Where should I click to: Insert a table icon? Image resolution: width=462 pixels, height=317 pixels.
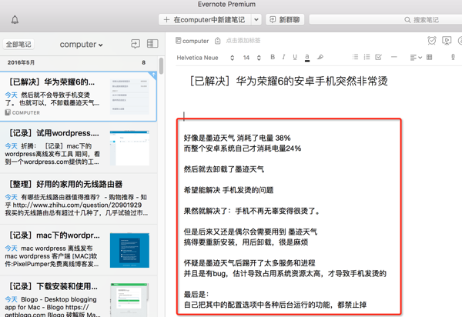pyautogui.click(x=430, y=57)
